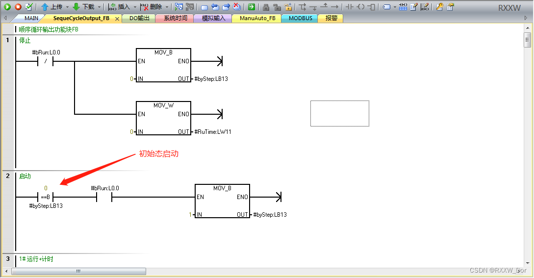
Task: Click the vertical scrollbar thumb
Action: tap(527, 40)
